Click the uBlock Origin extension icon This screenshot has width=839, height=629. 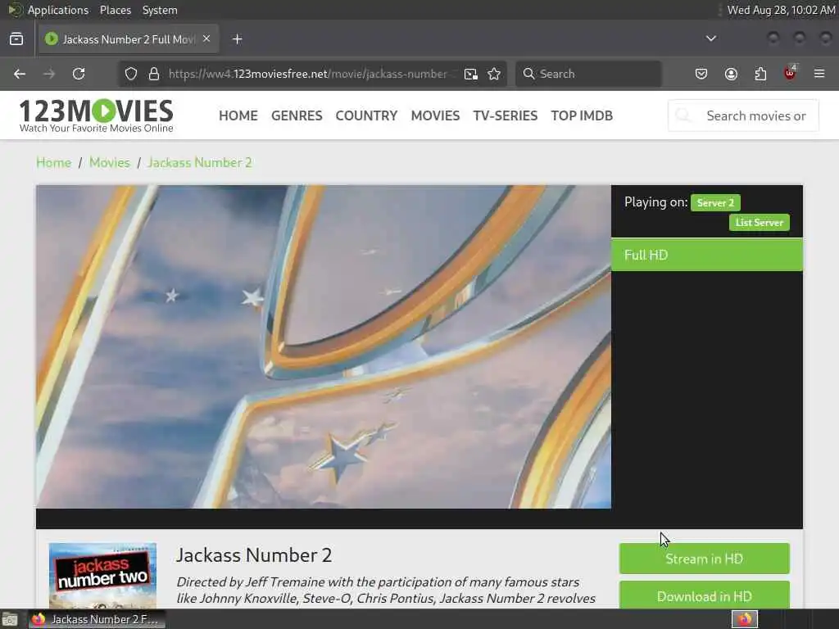(790, 73)
